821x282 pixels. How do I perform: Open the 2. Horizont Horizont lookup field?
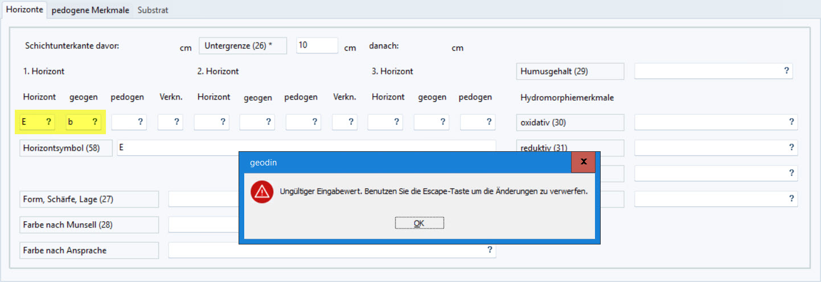212,122
